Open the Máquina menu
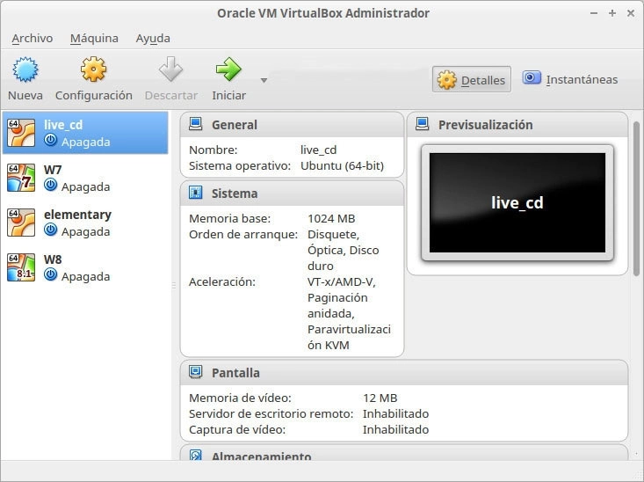 (x=94, y=38)
